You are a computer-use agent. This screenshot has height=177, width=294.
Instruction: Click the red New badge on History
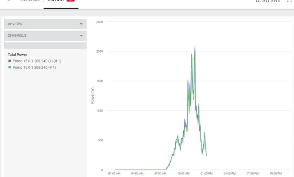70,1
